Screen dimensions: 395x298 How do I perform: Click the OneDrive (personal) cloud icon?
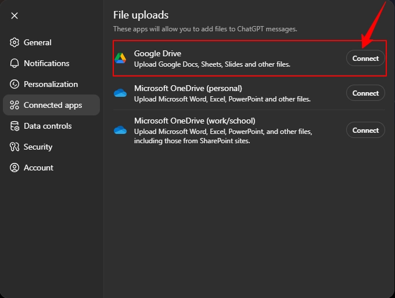(x=120, y=93)
